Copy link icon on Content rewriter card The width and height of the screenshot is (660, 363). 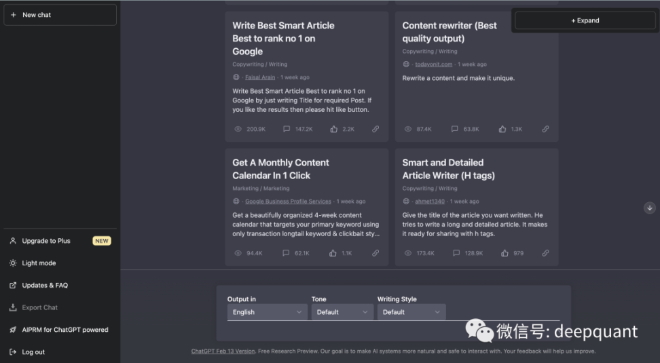coord(545,129)
